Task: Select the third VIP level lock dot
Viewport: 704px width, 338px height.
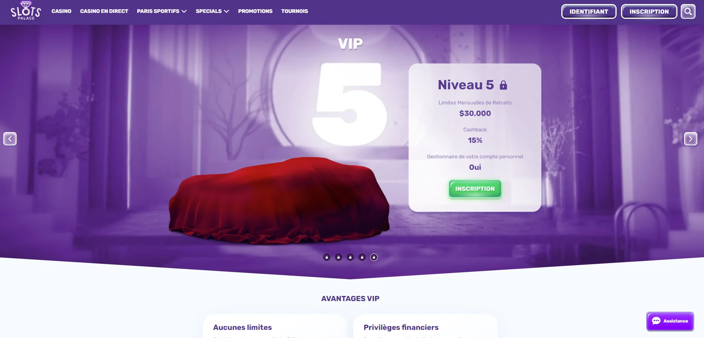Action: (x=350, y=257)
